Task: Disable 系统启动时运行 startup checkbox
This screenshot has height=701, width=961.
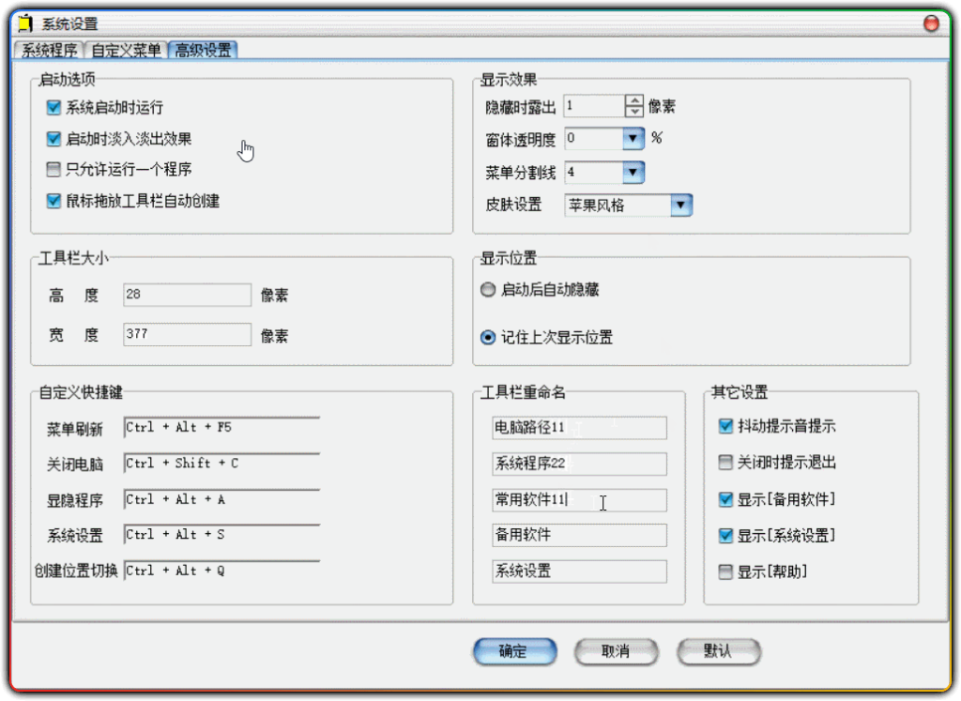Action: [53, 108]
